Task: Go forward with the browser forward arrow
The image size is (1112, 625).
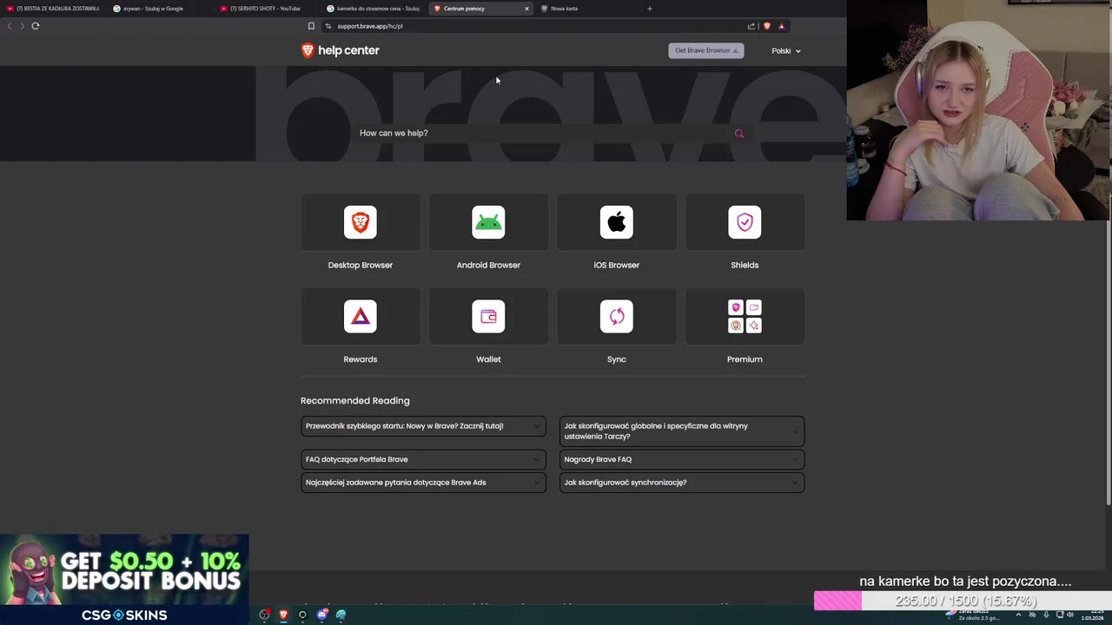Action: (22, 26)
